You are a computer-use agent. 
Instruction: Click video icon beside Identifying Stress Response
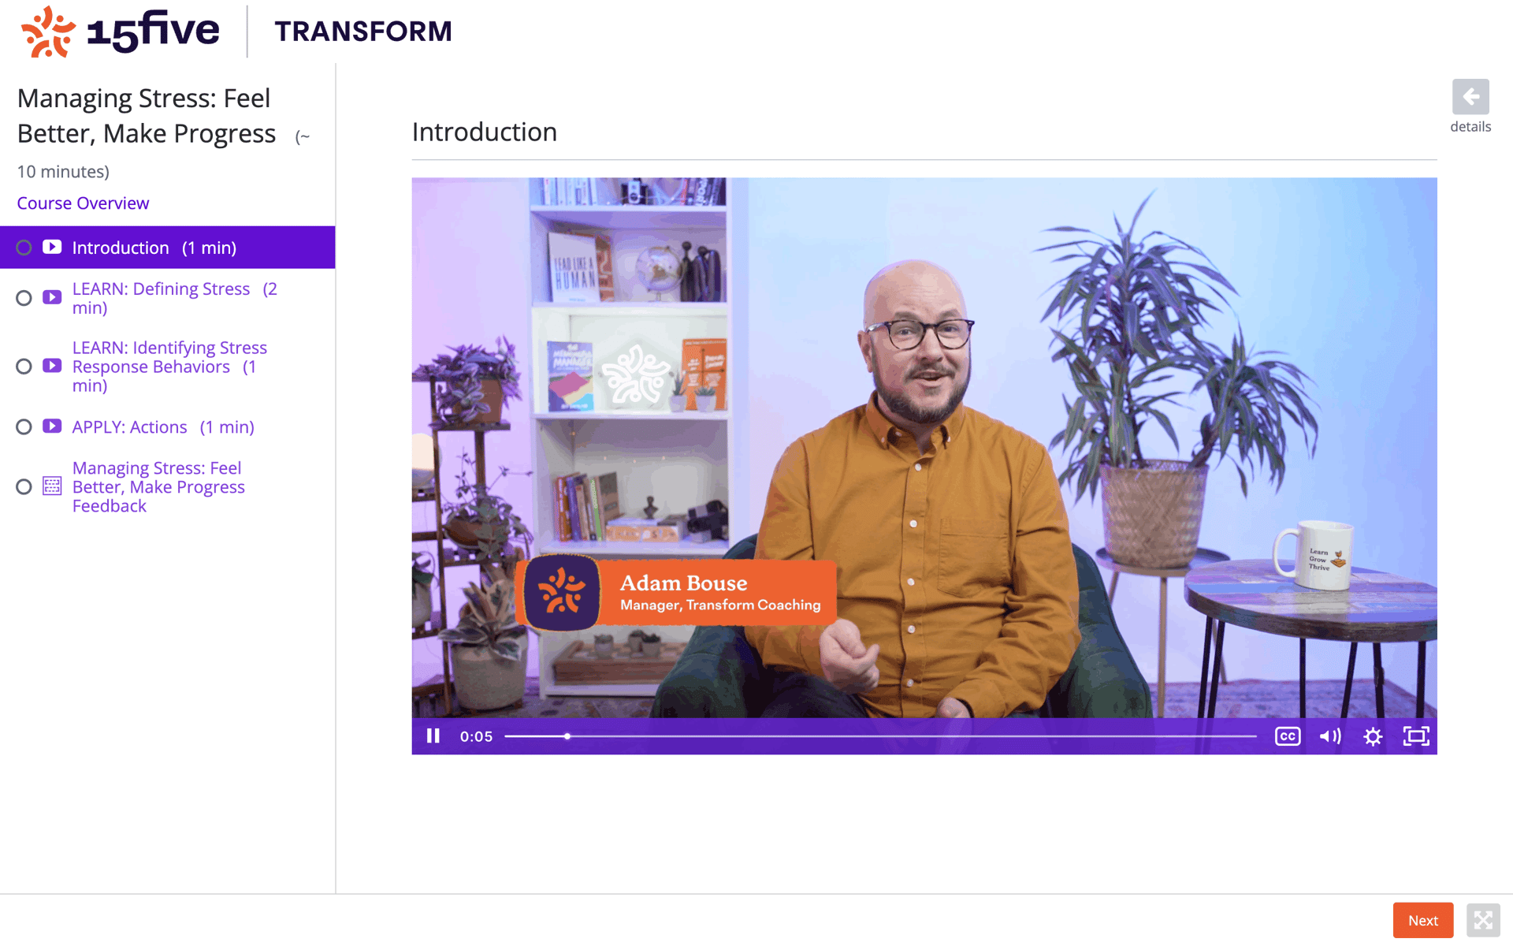52,366
